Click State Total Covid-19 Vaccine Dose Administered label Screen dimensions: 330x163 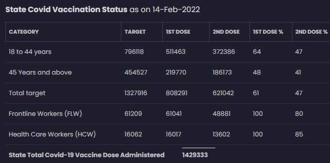point(86,155)
